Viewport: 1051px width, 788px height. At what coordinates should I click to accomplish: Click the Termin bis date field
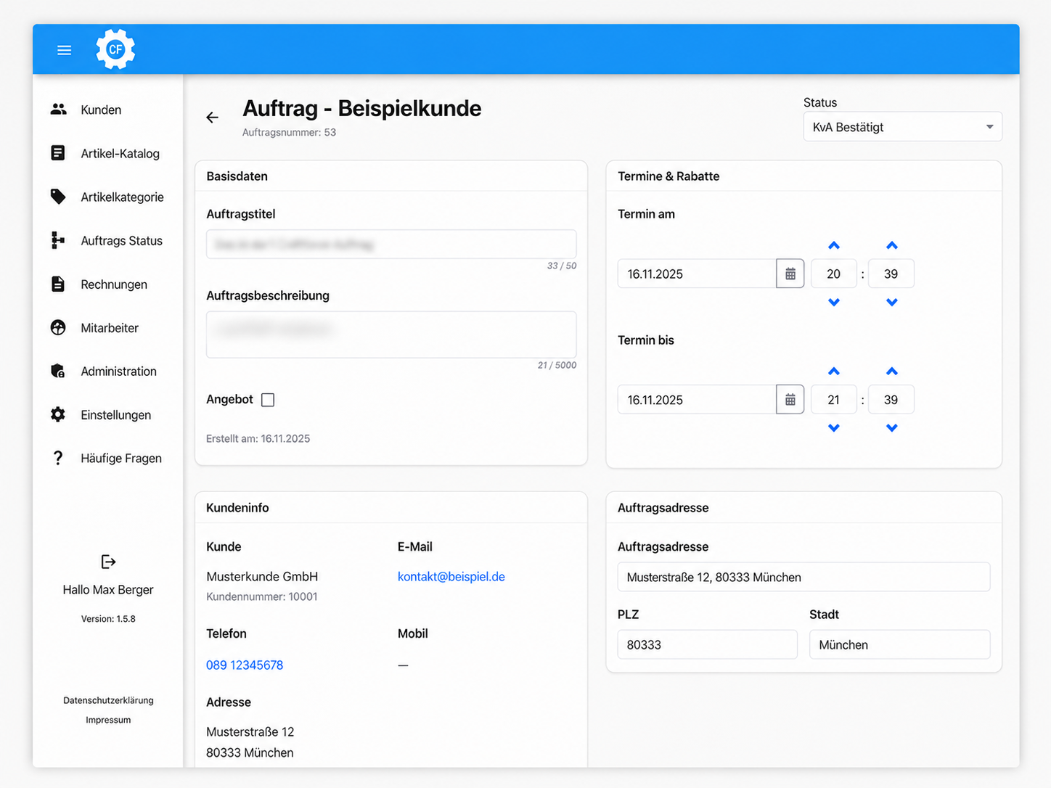pyautogui.click(x=697, y=400)
